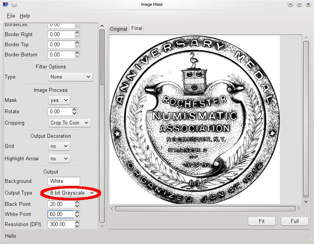Increase Border Top with up arrow

point(77,42)
